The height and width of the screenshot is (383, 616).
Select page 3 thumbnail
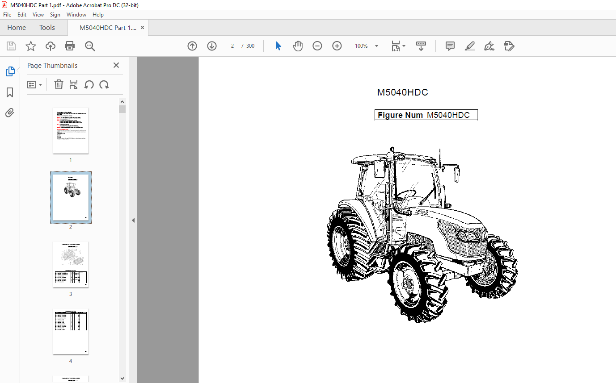click(x=71, y=265)
